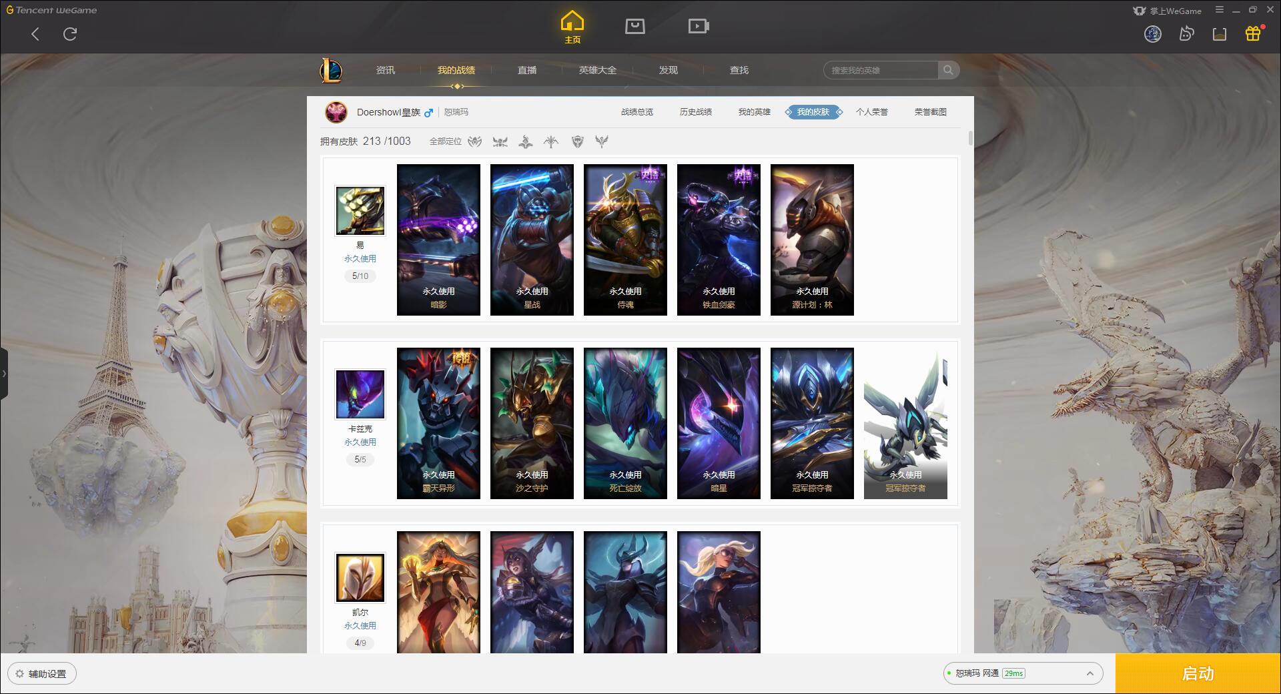This screenshot has height=694, width=1281.
Task: Filter skins by third role icon
Action: [526, 141]
